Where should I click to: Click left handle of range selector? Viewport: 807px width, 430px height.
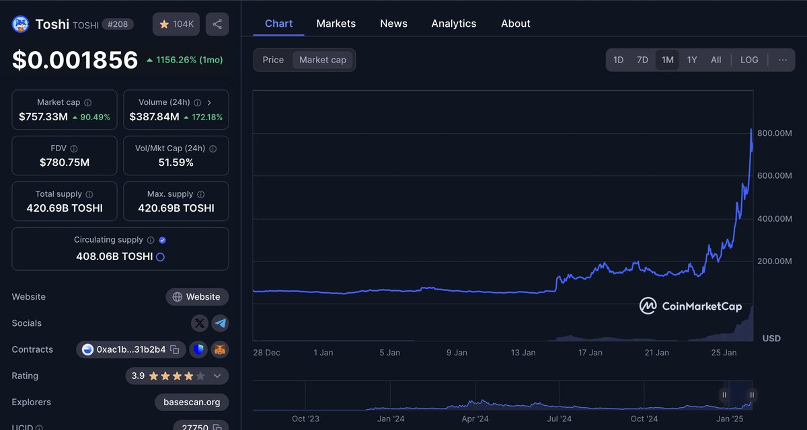tap(724, 394)
